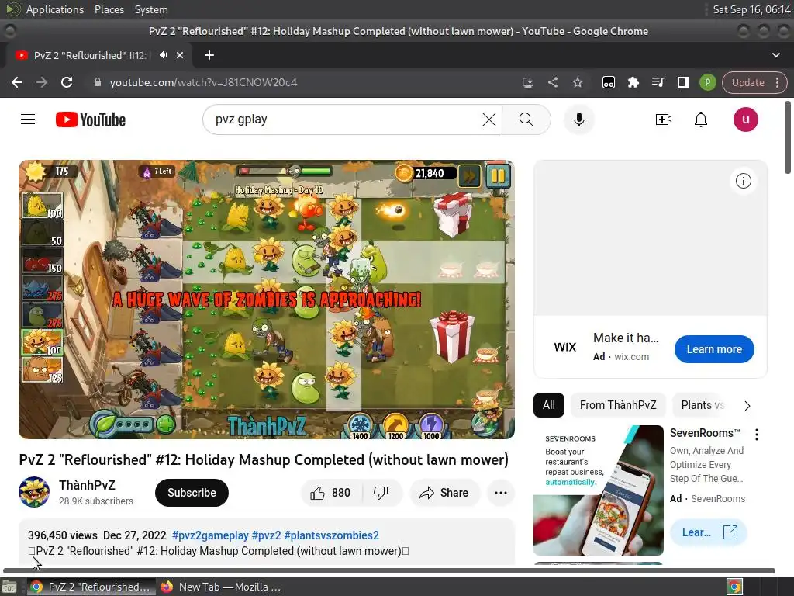The height and width of the screenshot is (596, 794).
Task: Click the video player area
Action: pyautogui.click(x=267, y=299)
